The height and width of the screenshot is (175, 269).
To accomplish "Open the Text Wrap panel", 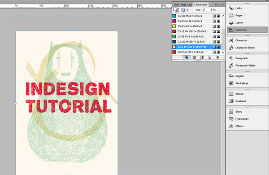I will [x=247, y=83].
